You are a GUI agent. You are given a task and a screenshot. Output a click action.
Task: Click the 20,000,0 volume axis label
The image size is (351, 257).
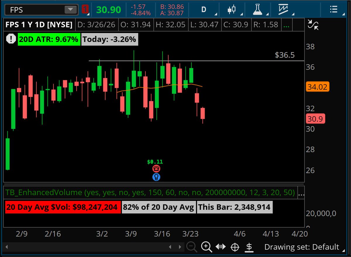tap(321, 214)
